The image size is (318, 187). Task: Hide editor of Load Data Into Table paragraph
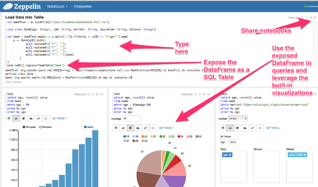(x=307, y=17)
